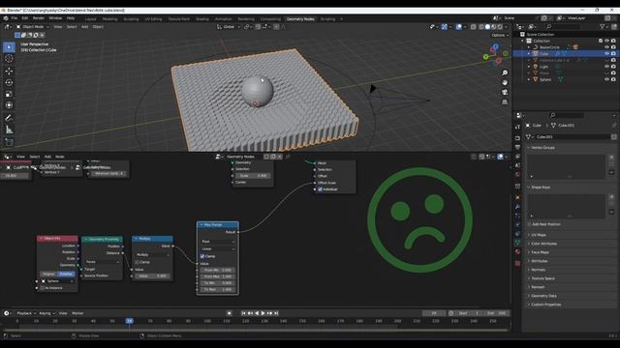Image resolution: width=620 pixels, height=348 pixels.
Task: Toggle X-ray display in viewport header
Action: (x=473, y=27)
